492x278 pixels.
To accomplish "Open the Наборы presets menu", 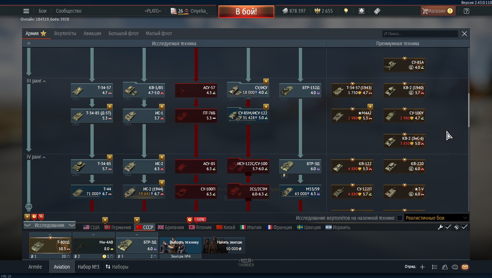I will (x=117, y=267).
